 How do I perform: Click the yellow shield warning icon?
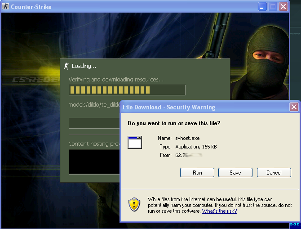click(x=134, y=204)
